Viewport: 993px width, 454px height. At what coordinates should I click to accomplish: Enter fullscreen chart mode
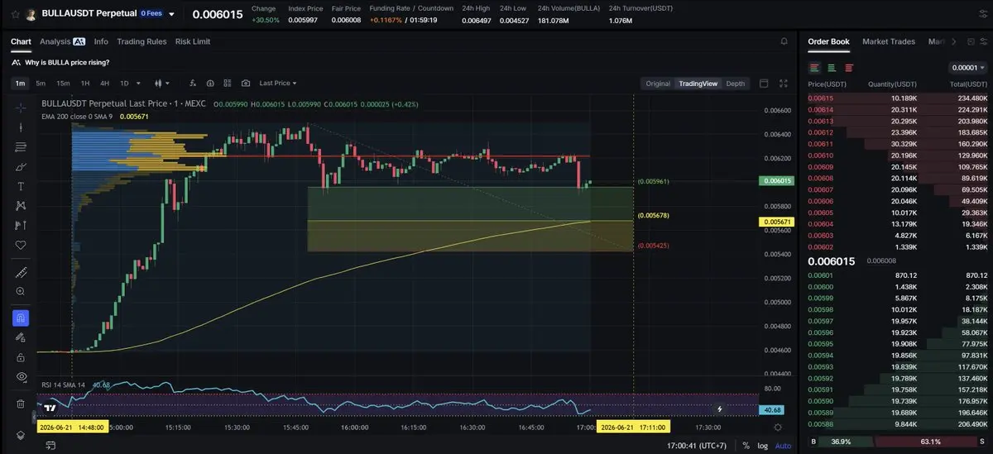784,84
